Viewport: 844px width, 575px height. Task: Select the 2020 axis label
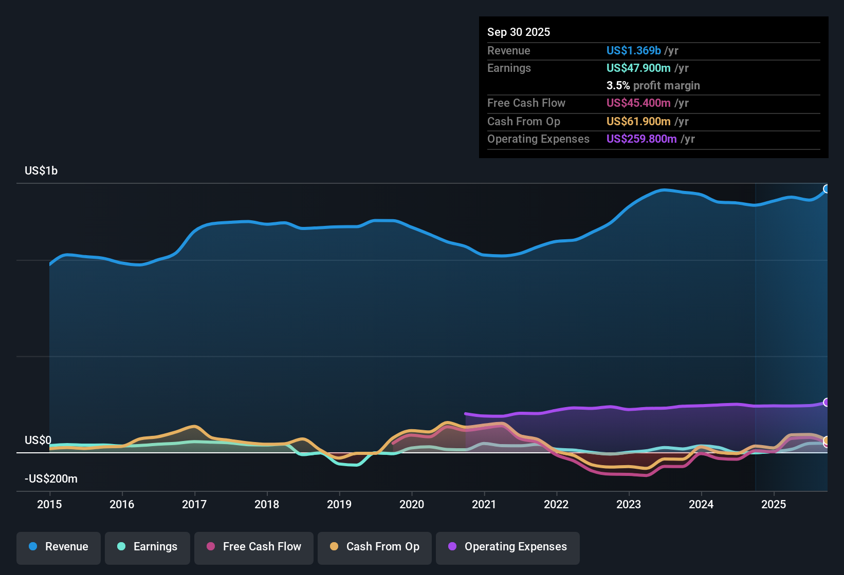(x=412, y=505)
